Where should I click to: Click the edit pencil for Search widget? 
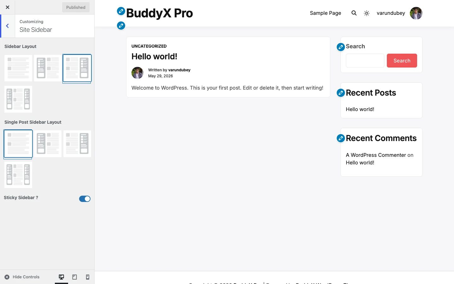tap(341, 47)
